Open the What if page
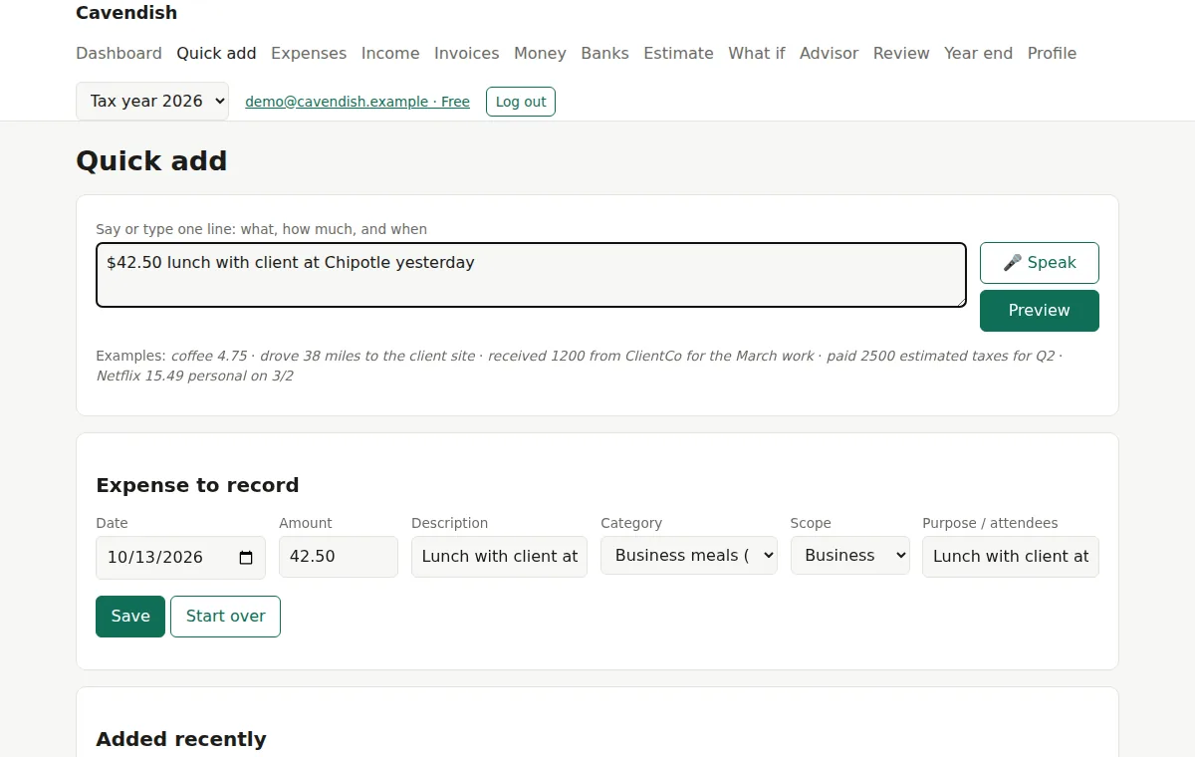 (x=757, y=53)
